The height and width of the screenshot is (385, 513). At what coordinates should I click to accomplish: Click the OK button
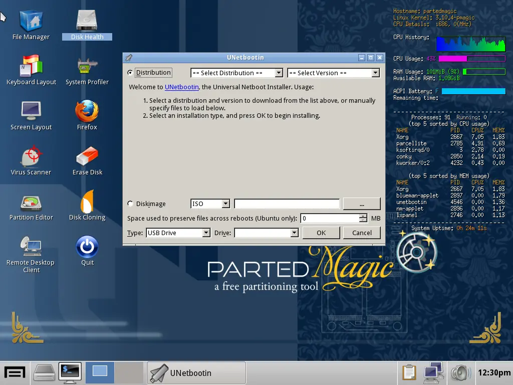[321, 233]
